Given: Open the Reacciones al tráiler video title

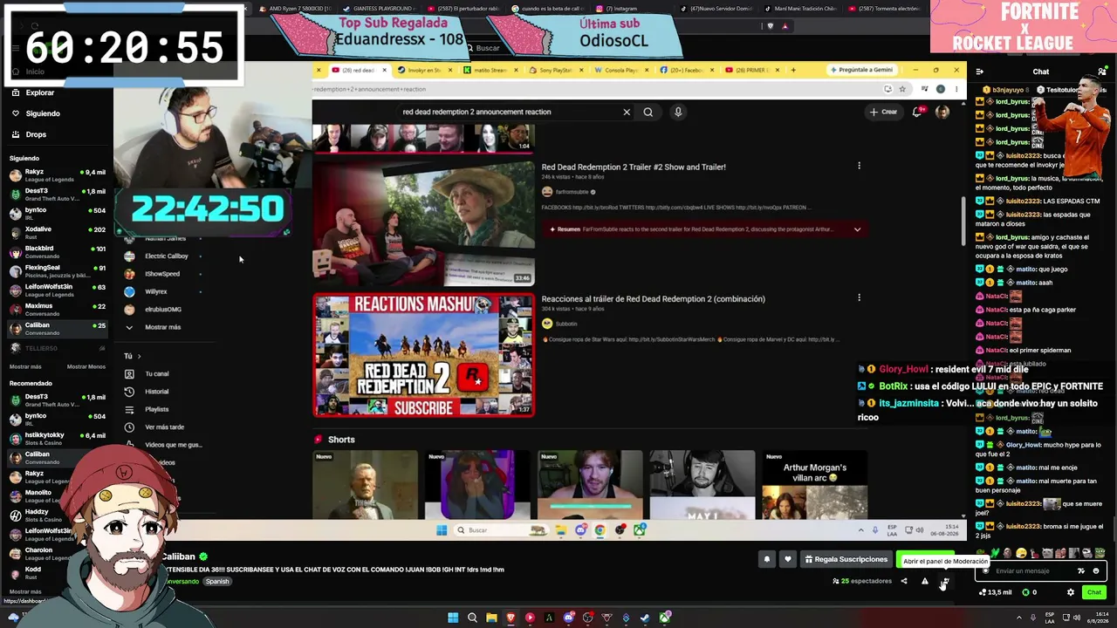Looking at the screenshot, I should tap(653, 298).
